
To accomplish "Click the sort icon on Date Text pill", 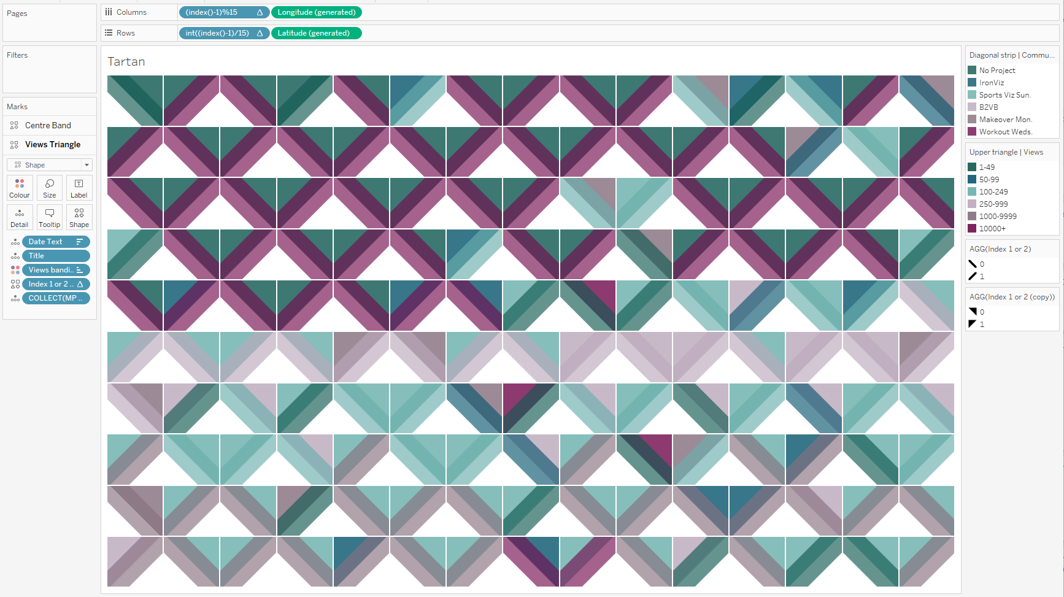I will [79, 242].
